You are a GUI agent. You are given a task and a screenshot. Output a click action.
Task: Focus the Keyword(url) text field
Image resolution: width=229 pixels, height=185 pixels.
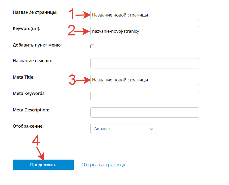click(145, 31)
